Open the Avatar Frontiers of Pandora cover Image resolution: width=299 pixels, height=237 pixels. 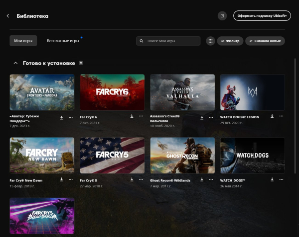coord(42,92)
